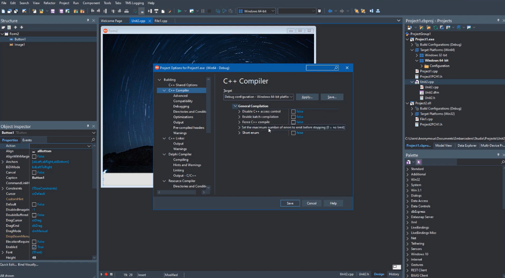Click the green Refresh icon in Projects panel

[x=436, y=27]
